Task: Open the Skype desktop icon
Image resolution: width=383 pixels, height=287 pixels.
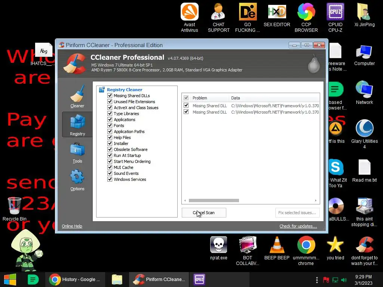Action: [x=336, y=167]
